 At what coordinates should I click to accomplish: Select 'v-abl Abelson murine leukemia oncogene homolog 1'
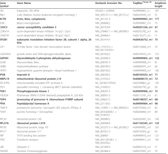click(47, 15)
